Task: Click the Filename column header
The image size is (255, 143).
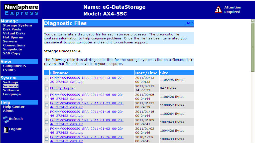Action: (92, 73)
